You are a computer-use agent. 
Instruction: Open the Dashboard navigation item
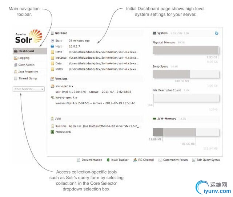[30, 51]
